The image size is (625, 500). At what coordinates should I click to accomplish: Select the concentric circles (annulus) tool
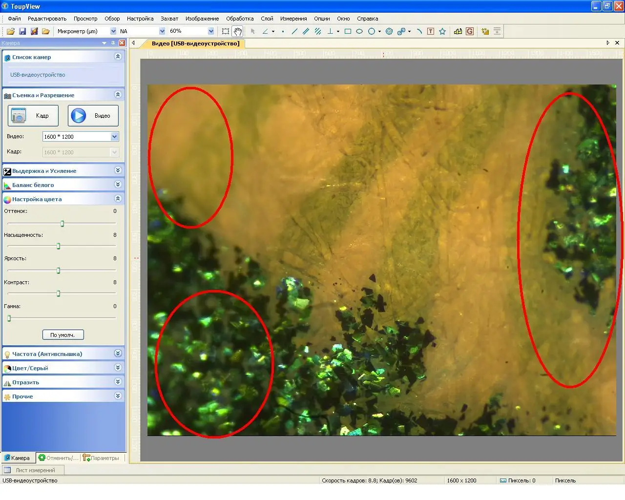pos(389,31)
